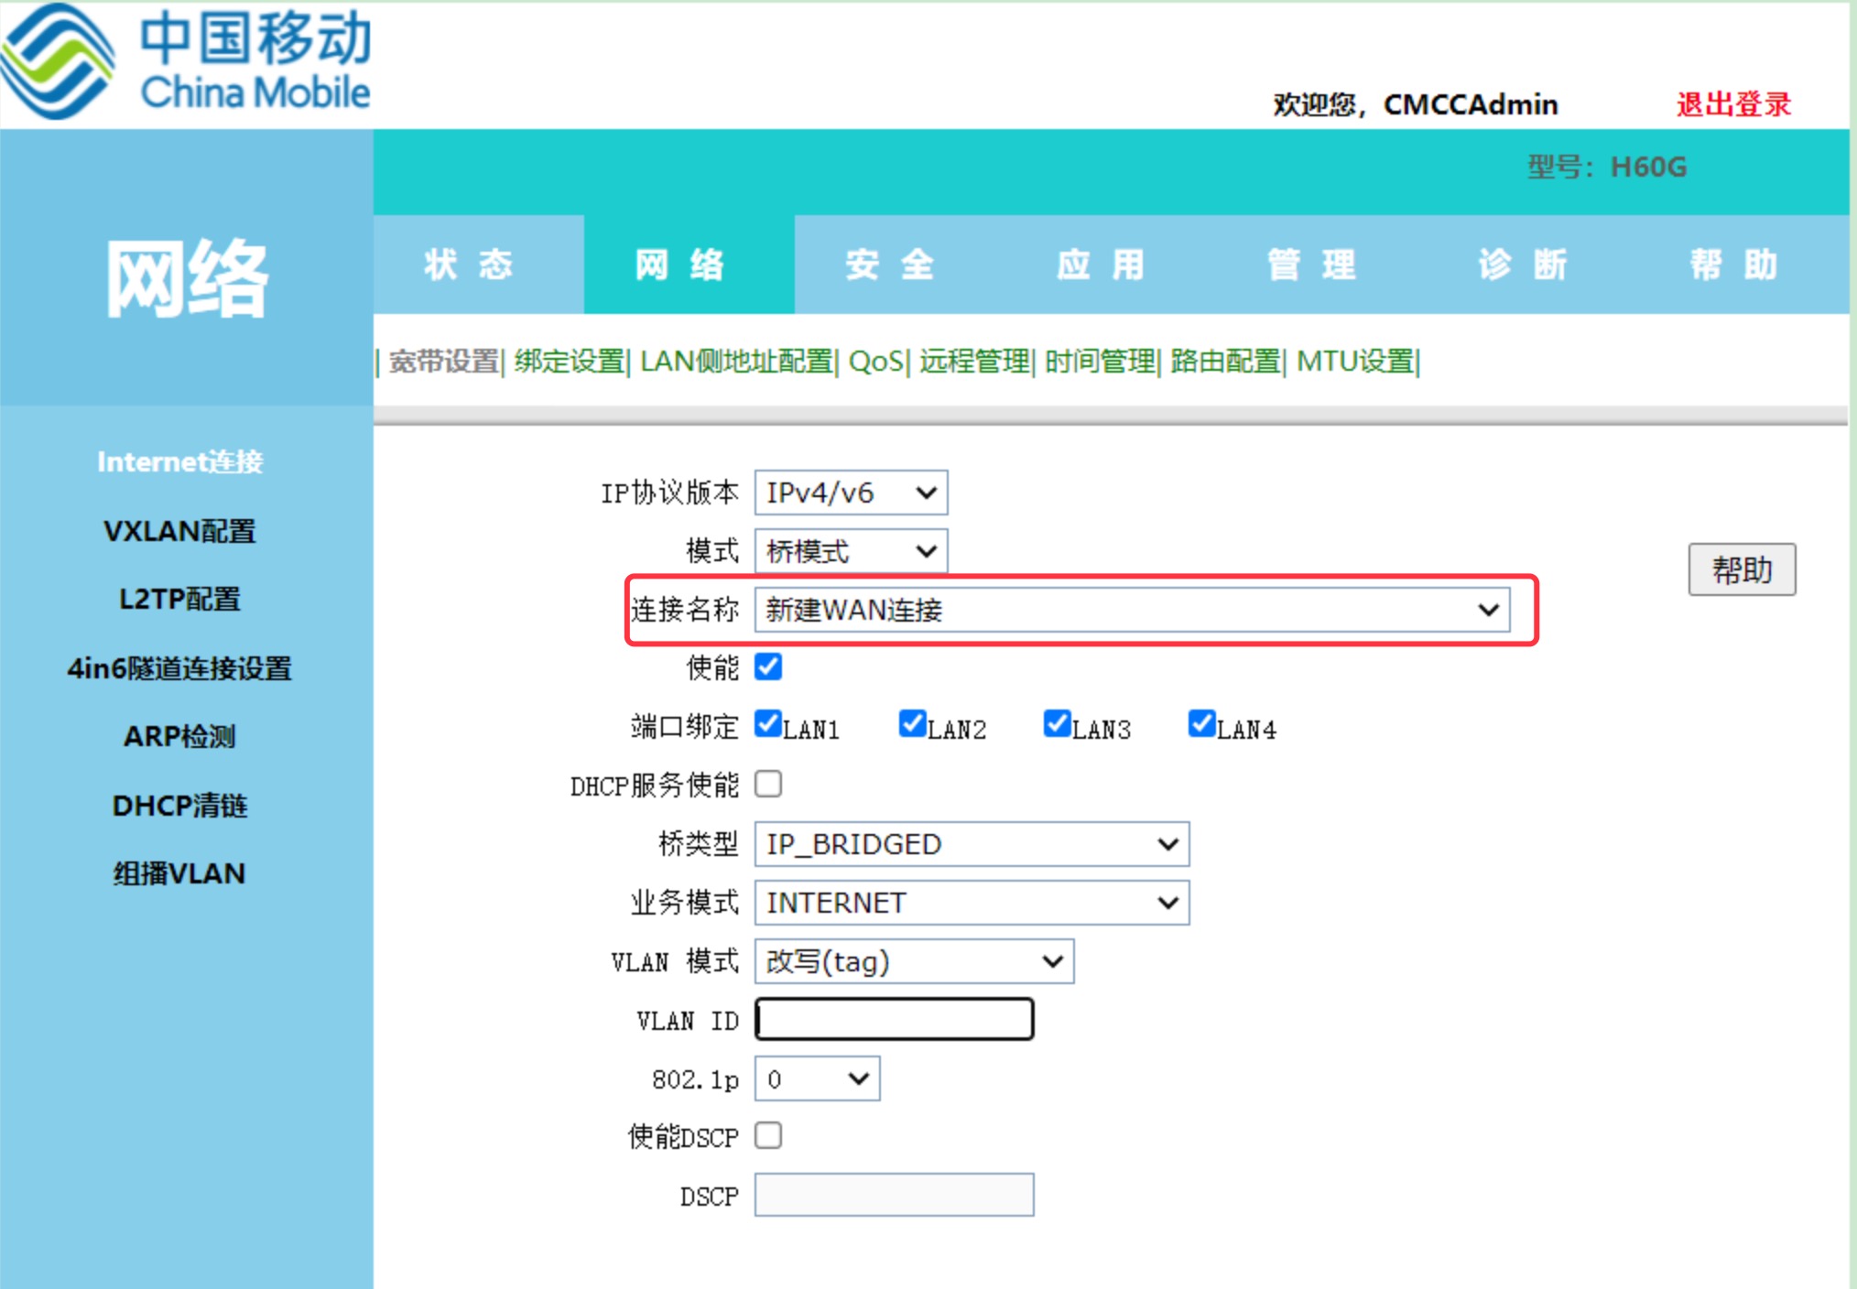Enable the 使能DSCP option
This screenshot has height=1289, width=1857.
coord(768,1135)
